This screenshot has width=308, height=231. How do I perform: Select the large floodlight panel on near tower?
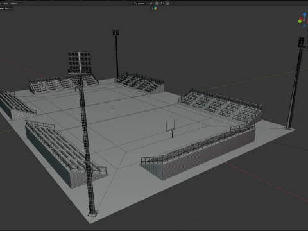coord(80,62)
